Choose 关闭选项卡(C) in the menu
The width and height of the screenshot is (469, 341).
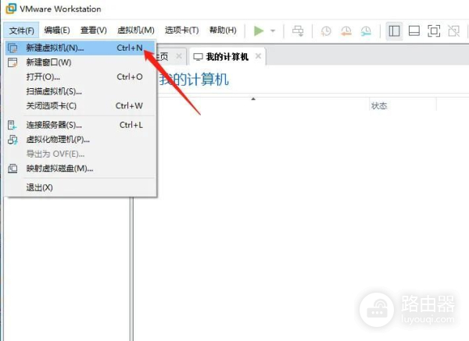[80, 105]
